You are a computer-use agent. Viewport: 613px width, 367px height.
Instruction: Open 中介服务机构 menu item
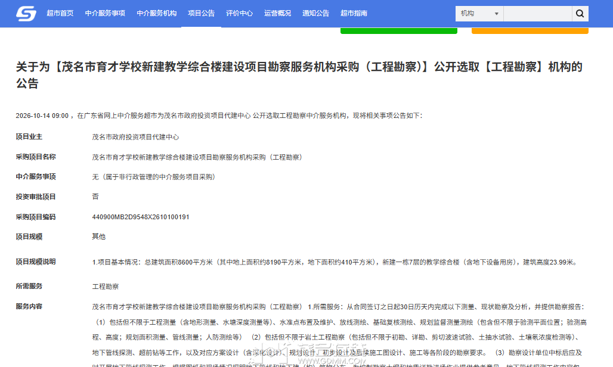157,13
